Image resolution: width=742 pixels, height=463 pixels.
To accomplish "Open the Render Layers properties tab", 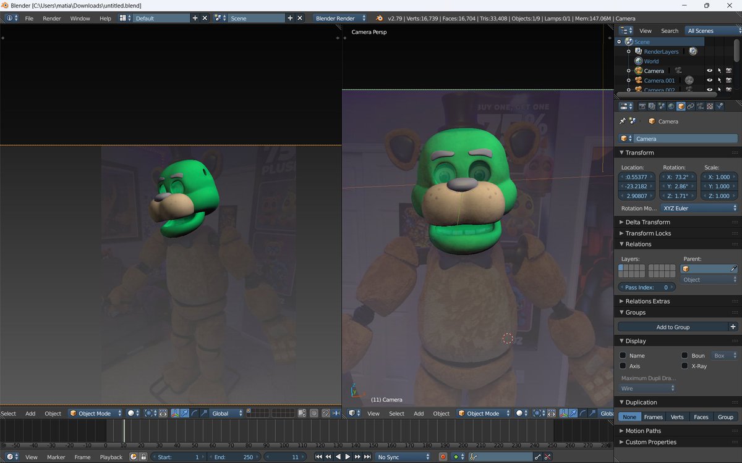I will tap(652, 106).
